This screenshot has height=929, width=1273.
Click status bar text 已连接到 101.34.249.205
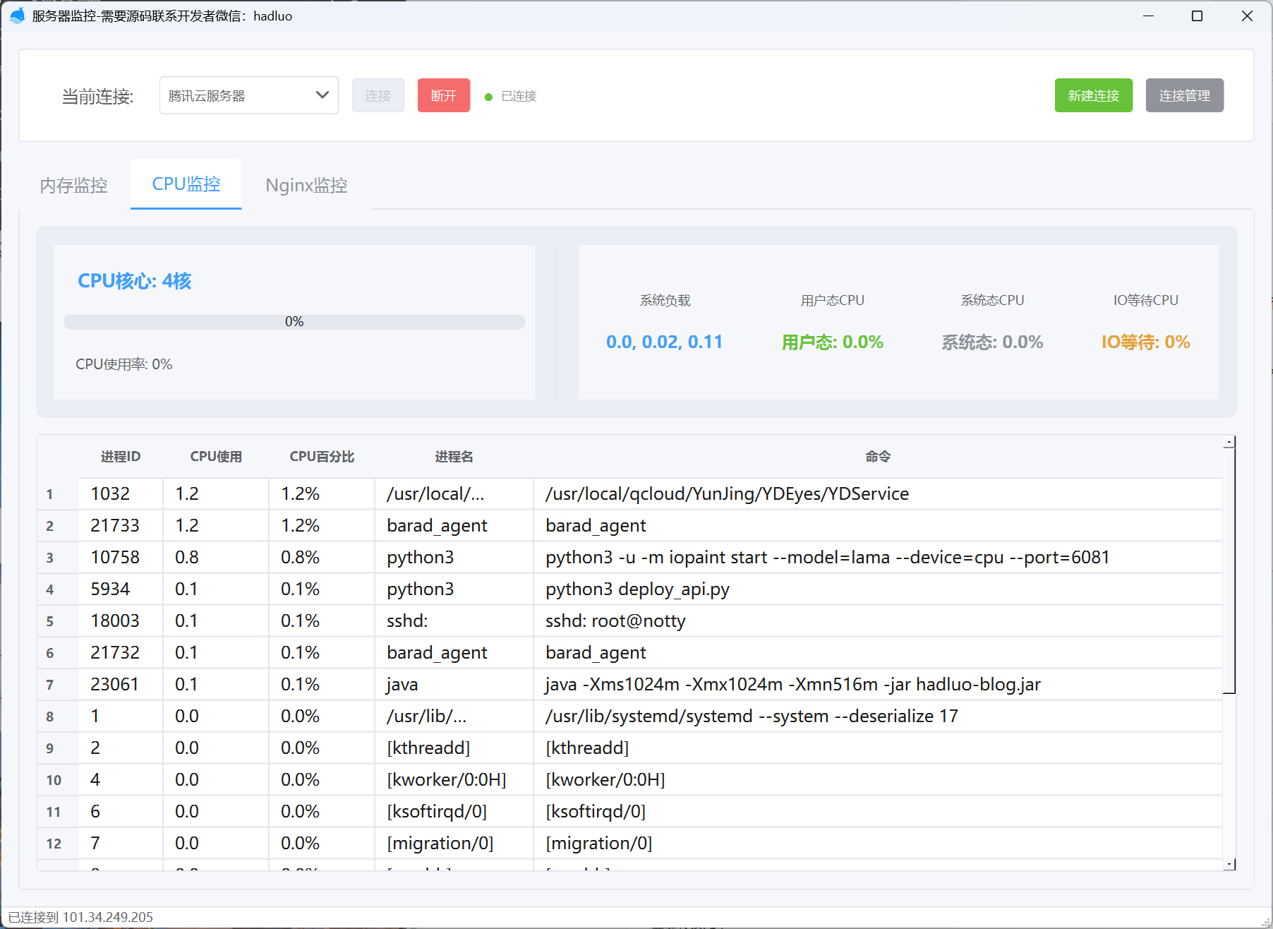[80, 917]
